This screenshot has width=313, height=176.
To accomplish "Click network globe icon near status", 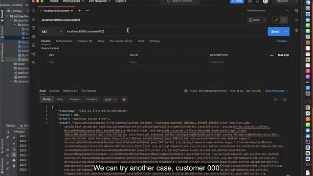I will pos(186,91).
